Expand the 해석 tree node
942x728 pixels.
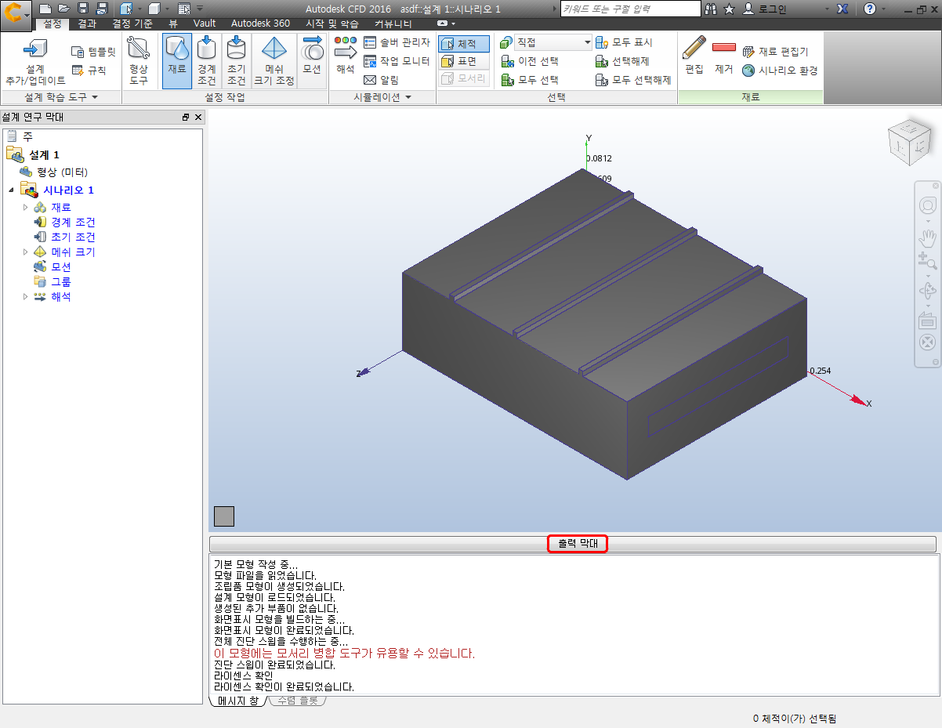coord(26,296)
